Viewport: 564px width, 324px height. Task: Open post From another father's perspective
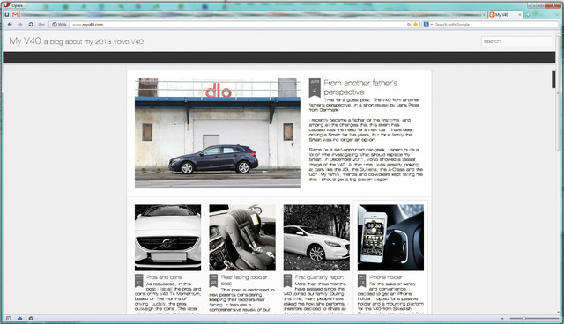[x=360, y=87]
